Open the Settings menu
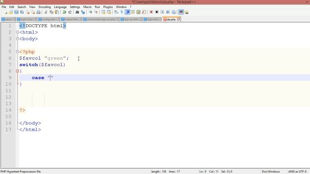 (75, 7)
